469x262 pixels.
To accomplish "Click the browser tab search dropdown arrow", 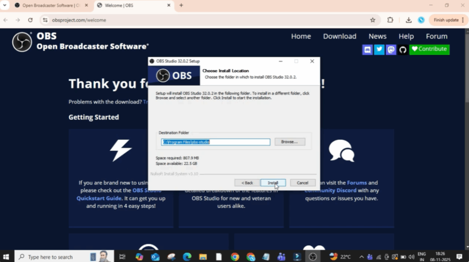I will coord(5,5).
